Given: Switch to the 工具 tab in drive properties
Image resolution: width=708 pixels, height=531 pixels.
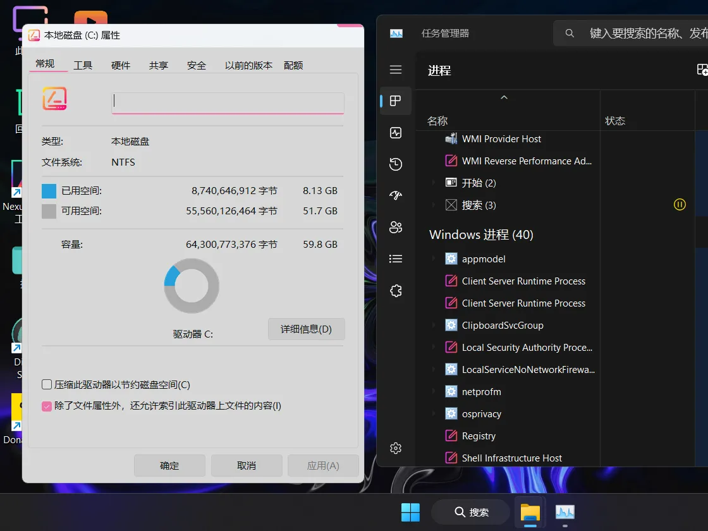Looking at the screenshot, I should (x=83, y=64).
